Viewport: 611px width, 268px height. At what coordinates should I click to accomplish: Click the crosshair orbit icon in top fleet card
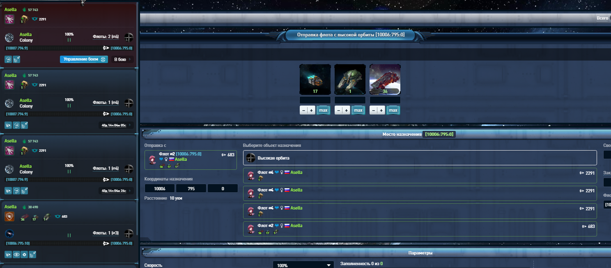[x=129, y=37]
